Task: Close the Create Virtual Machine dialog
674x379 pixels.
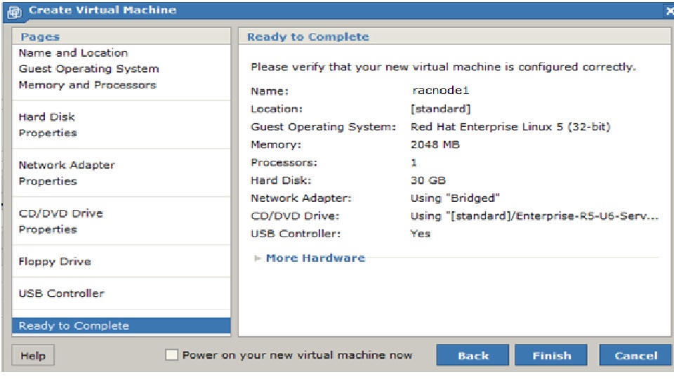Action: click(669, 11)
